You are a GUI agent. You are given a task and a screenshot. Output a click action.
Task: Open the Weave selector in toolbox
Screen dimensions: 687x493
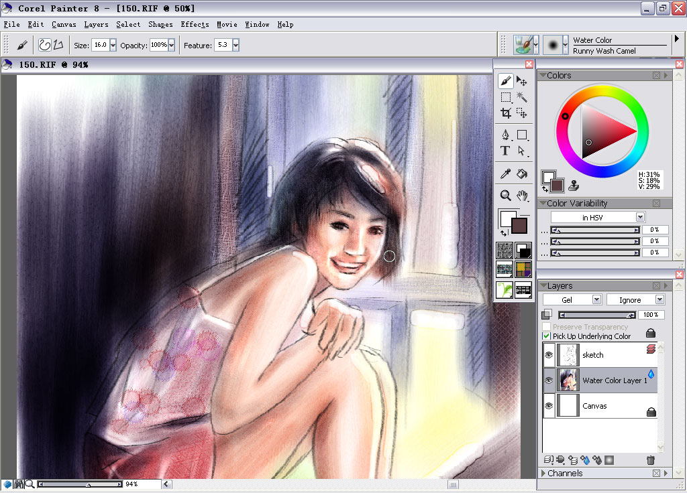click(x=523, y=269)
